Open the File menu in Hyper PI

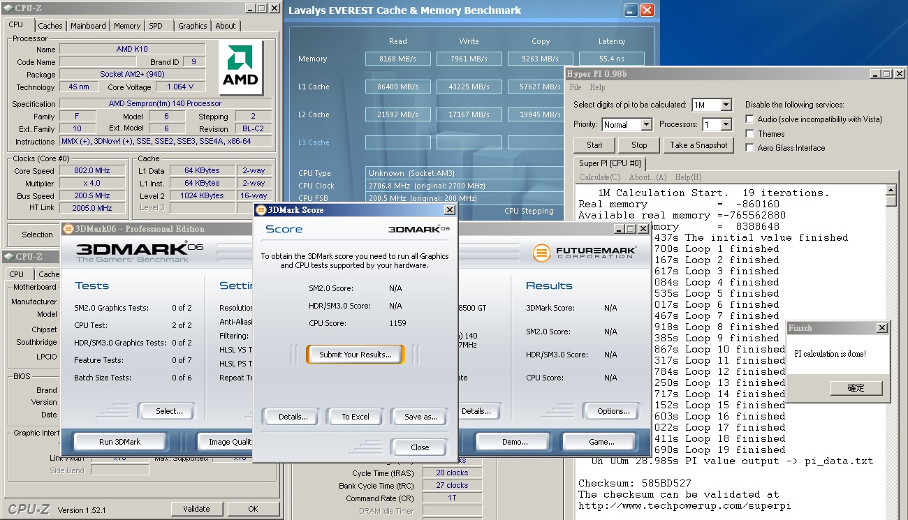pyautogui.click(x=576, y=87)
